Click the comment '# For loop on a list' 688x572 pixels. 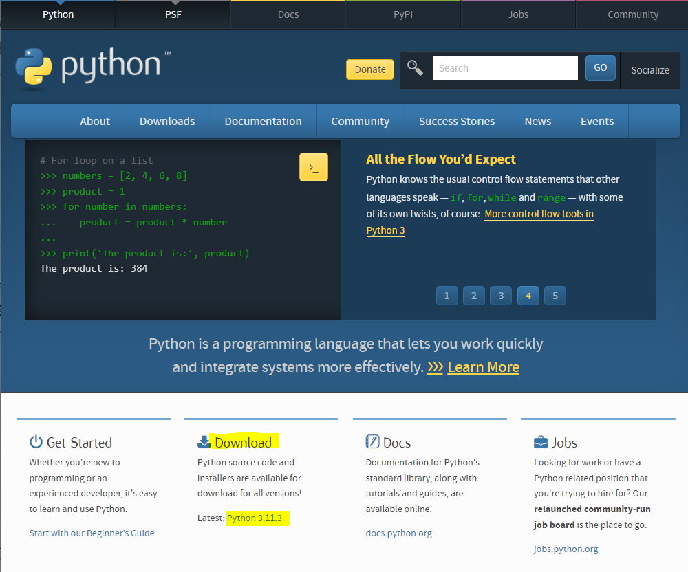coord(96,160)
